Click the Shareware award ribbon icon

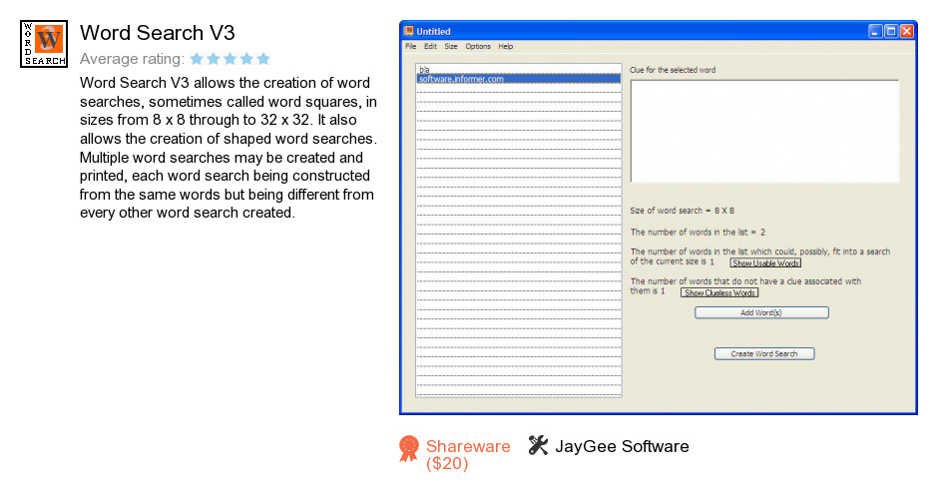click(409, 449)
